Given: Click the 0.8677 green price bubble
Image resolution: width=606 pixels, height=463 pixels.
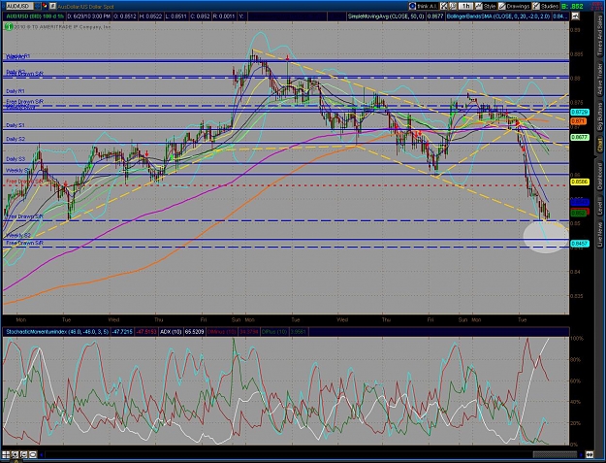Looking at the screenshot, I should (580, 137).
